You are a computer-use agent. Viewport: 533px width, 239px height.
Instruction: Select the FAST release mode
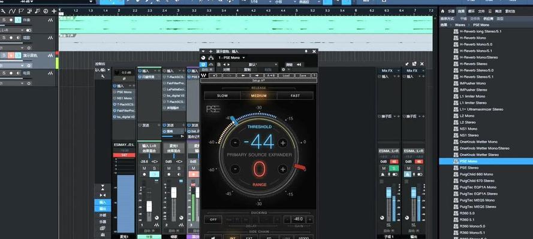[x=295, y=96]
